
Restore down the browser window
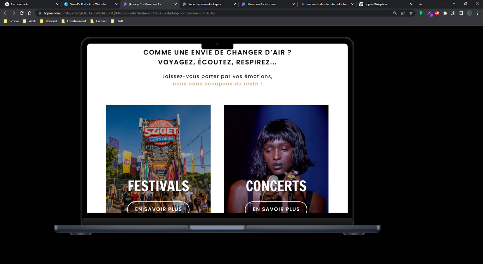click(465, 4)
